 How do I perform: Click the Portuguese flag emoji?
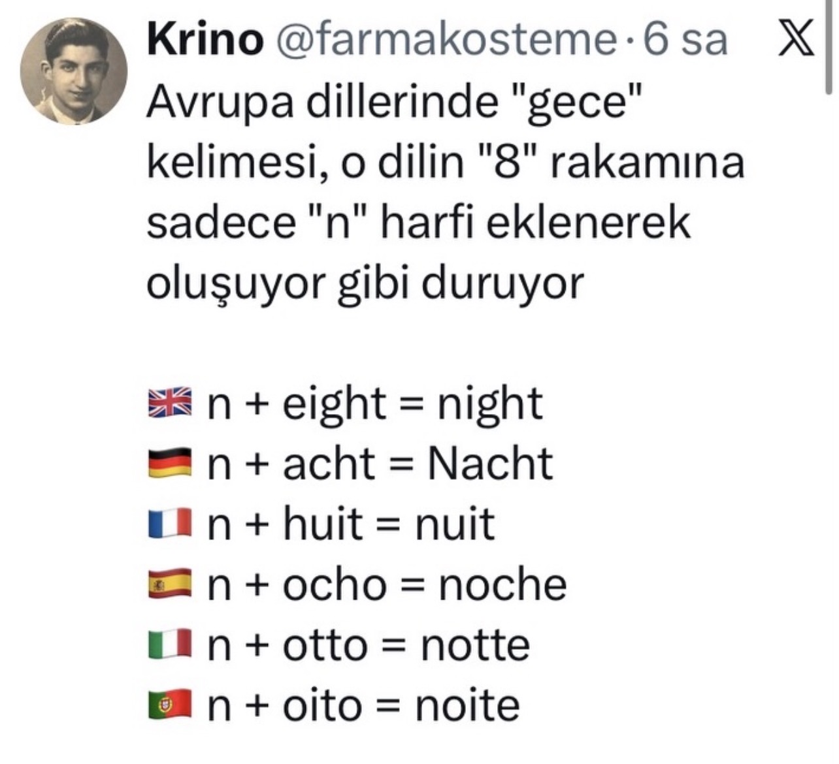[170, 705]
